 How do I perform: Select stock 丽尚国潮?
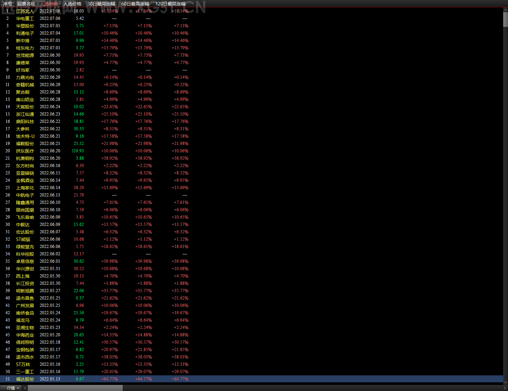(x=25, y=210)
